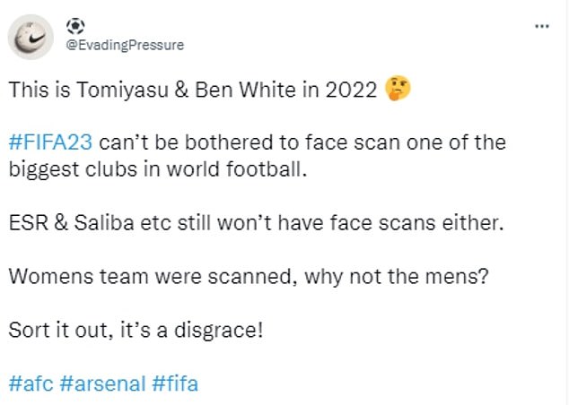Open the #fifa hashtag

click(x=175, y=383)
